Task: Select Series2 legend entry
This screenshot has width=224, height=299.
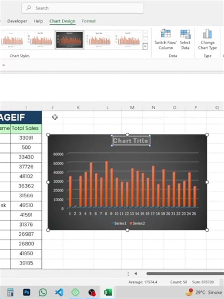Action: coord(137,223)
